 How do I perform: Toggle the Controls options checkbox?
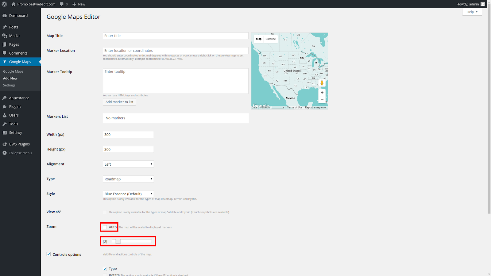tap(48, 254)
